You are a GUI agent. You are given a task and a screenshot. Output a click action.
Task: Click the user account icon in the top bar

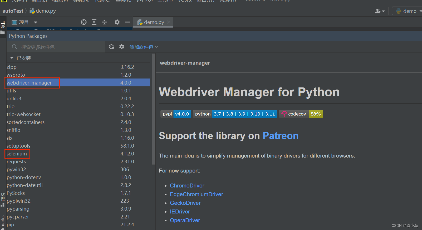tap(380, 11)
